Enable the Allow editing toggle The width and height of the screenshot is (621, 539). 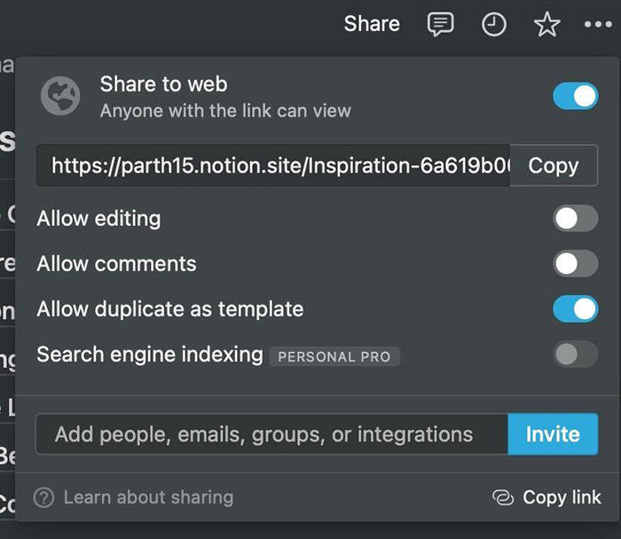click(x=575, y=218)
